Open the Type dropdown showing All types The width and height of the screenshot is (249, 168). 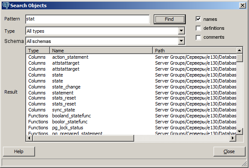click(x=105, y=31)
